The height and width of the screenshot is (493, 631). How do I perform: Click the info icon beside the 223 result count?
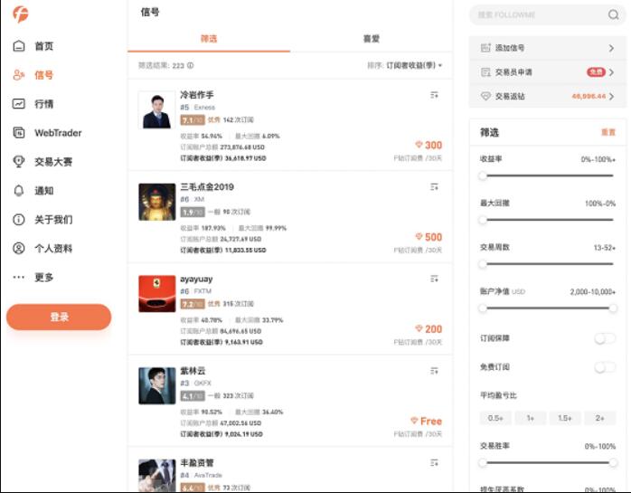191,65
